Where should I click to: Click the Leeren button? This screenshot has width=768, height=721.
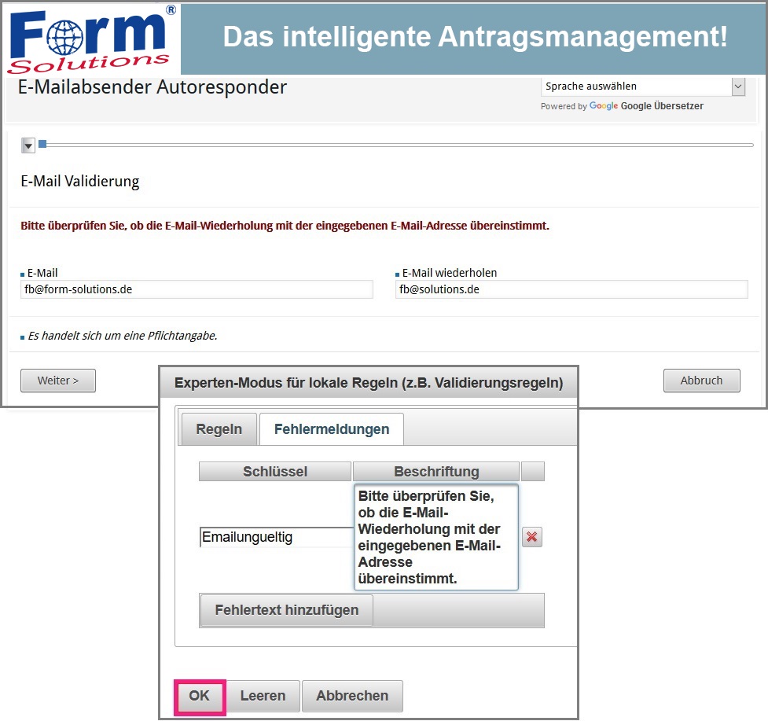(263, 696)
